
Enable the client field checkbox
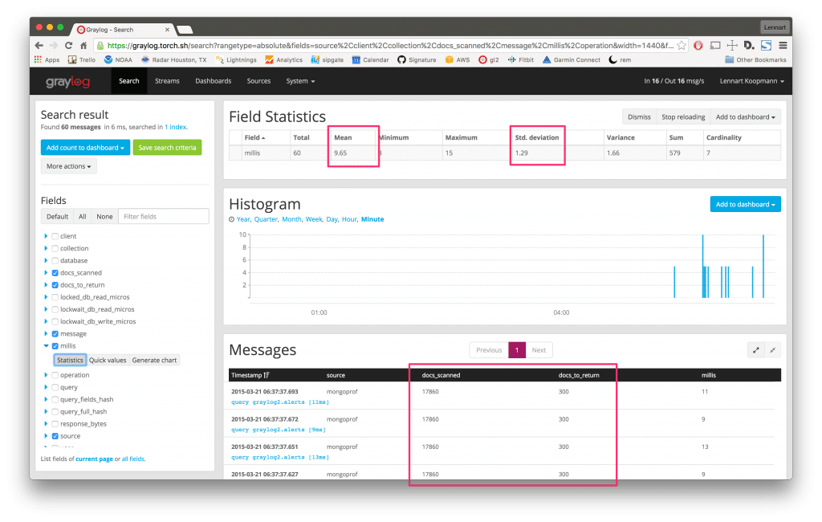pyautogui.click(x=55, y=236)
